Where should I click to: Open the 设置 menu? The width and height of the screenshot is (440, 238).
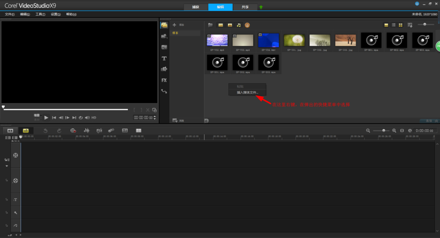[x=56, y=14]
